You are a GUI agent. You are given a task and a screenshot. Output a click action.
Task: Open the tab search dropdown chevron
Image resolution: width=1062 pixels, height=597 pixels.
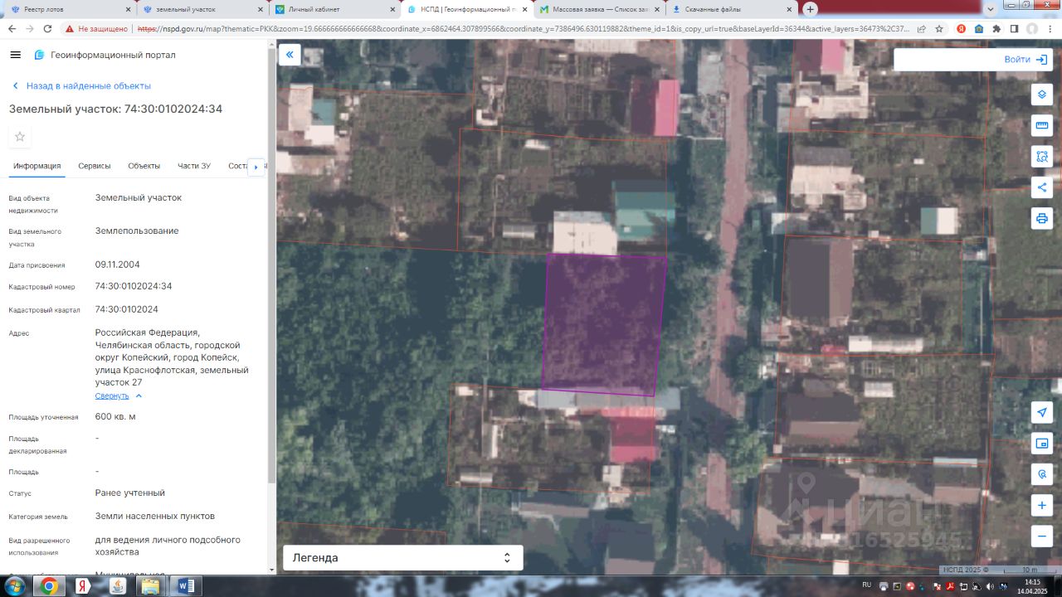click(x=989, y=9)
